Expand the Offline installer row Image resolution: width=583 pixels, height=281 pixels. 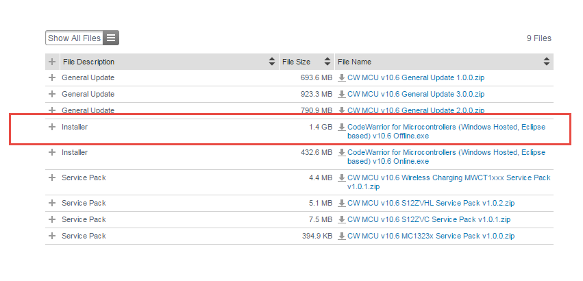(52, 127)
